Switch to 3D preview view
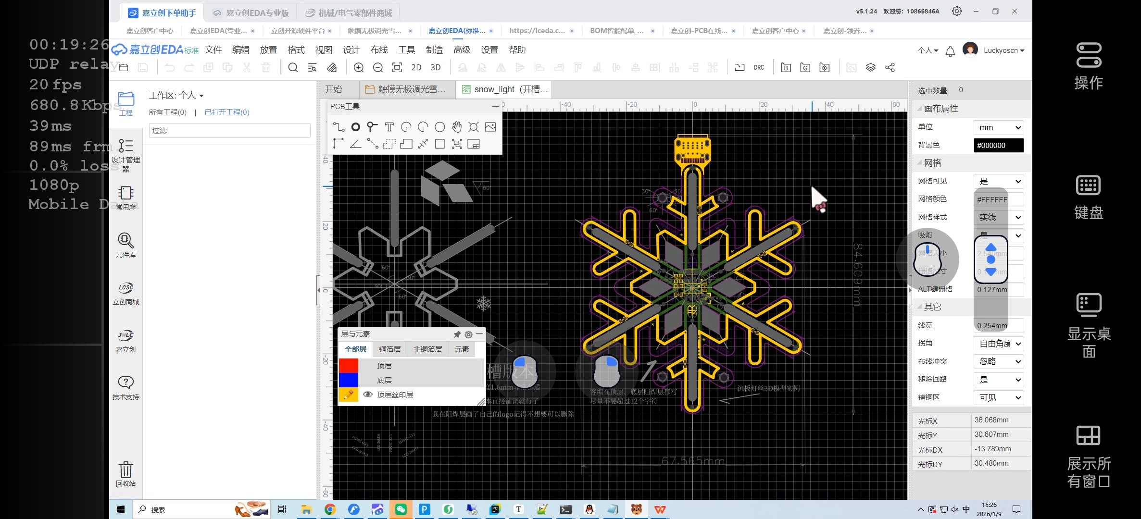Screen dimensions: 1141x519 (435, 68)
